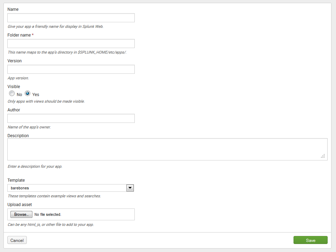Select the Yes radio button under Visible

pos(28,93)
